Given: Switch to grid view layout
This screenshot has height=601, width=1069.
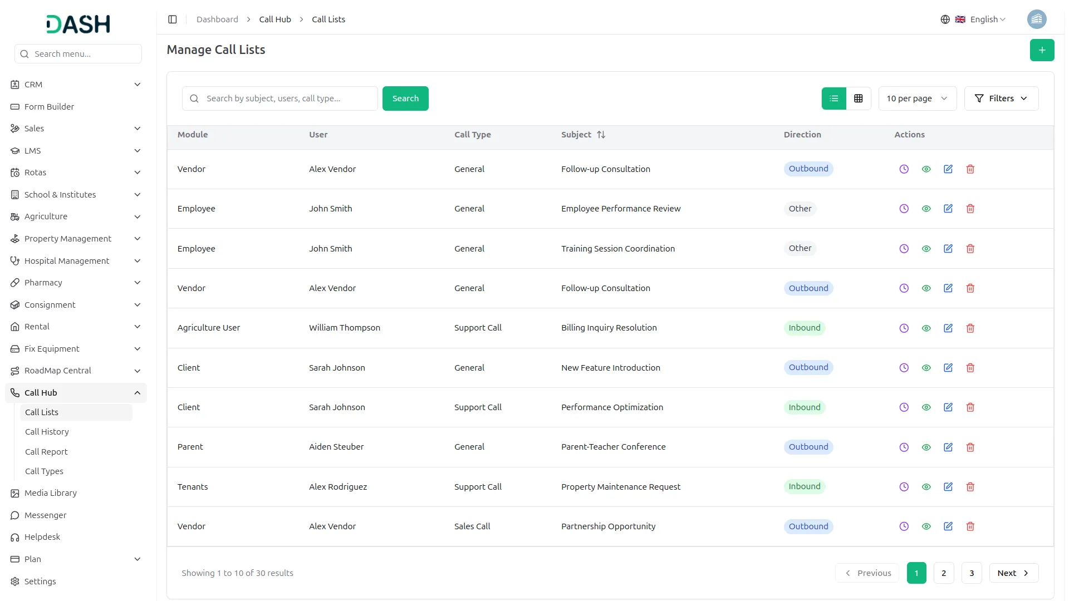Looking at the screenshot, I should point(858,98).
